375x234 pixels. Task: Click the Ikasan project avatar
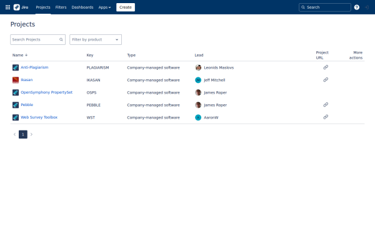[x=16, y=80]
